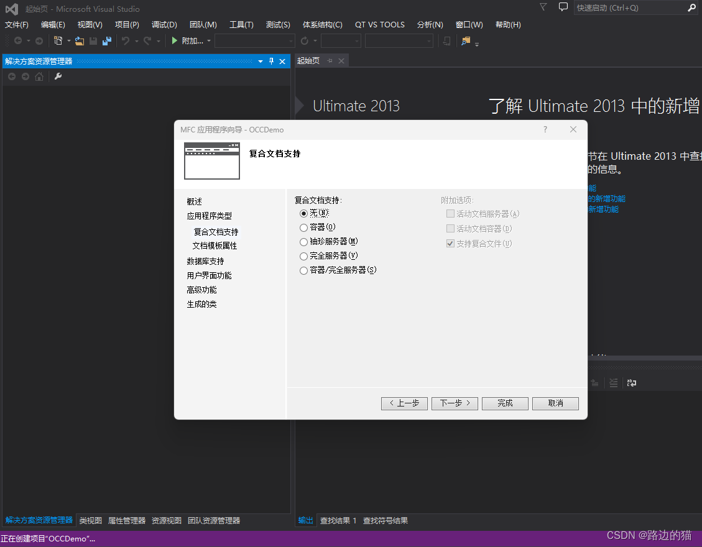Image resolution: width=702 pixels, height=547 pixels.
Task: Switch to the 查找结果 1 tab
Action: 338,521
